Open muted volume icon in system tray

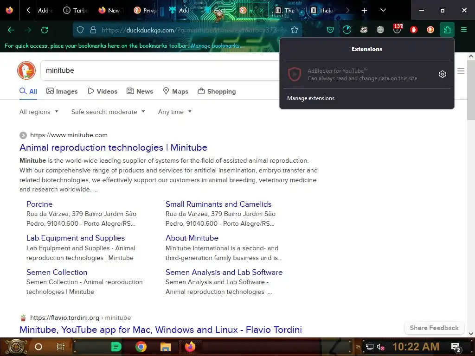380,347
